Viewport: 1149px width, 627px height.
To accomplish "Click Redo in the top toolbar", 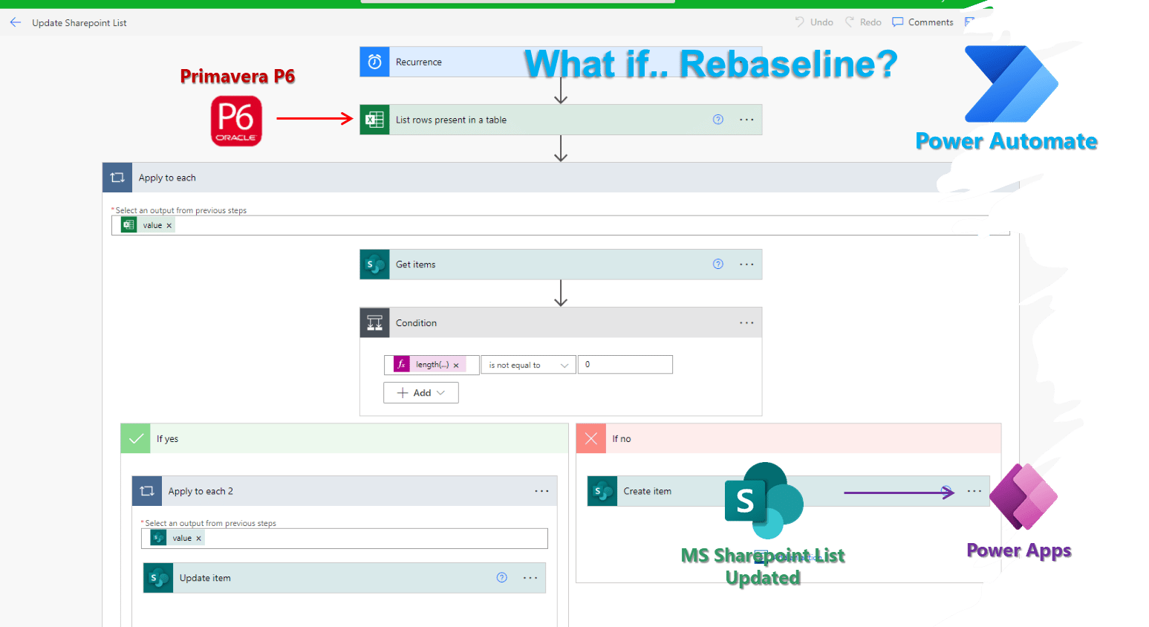I will pyautogui.click(x=863, y=22).
